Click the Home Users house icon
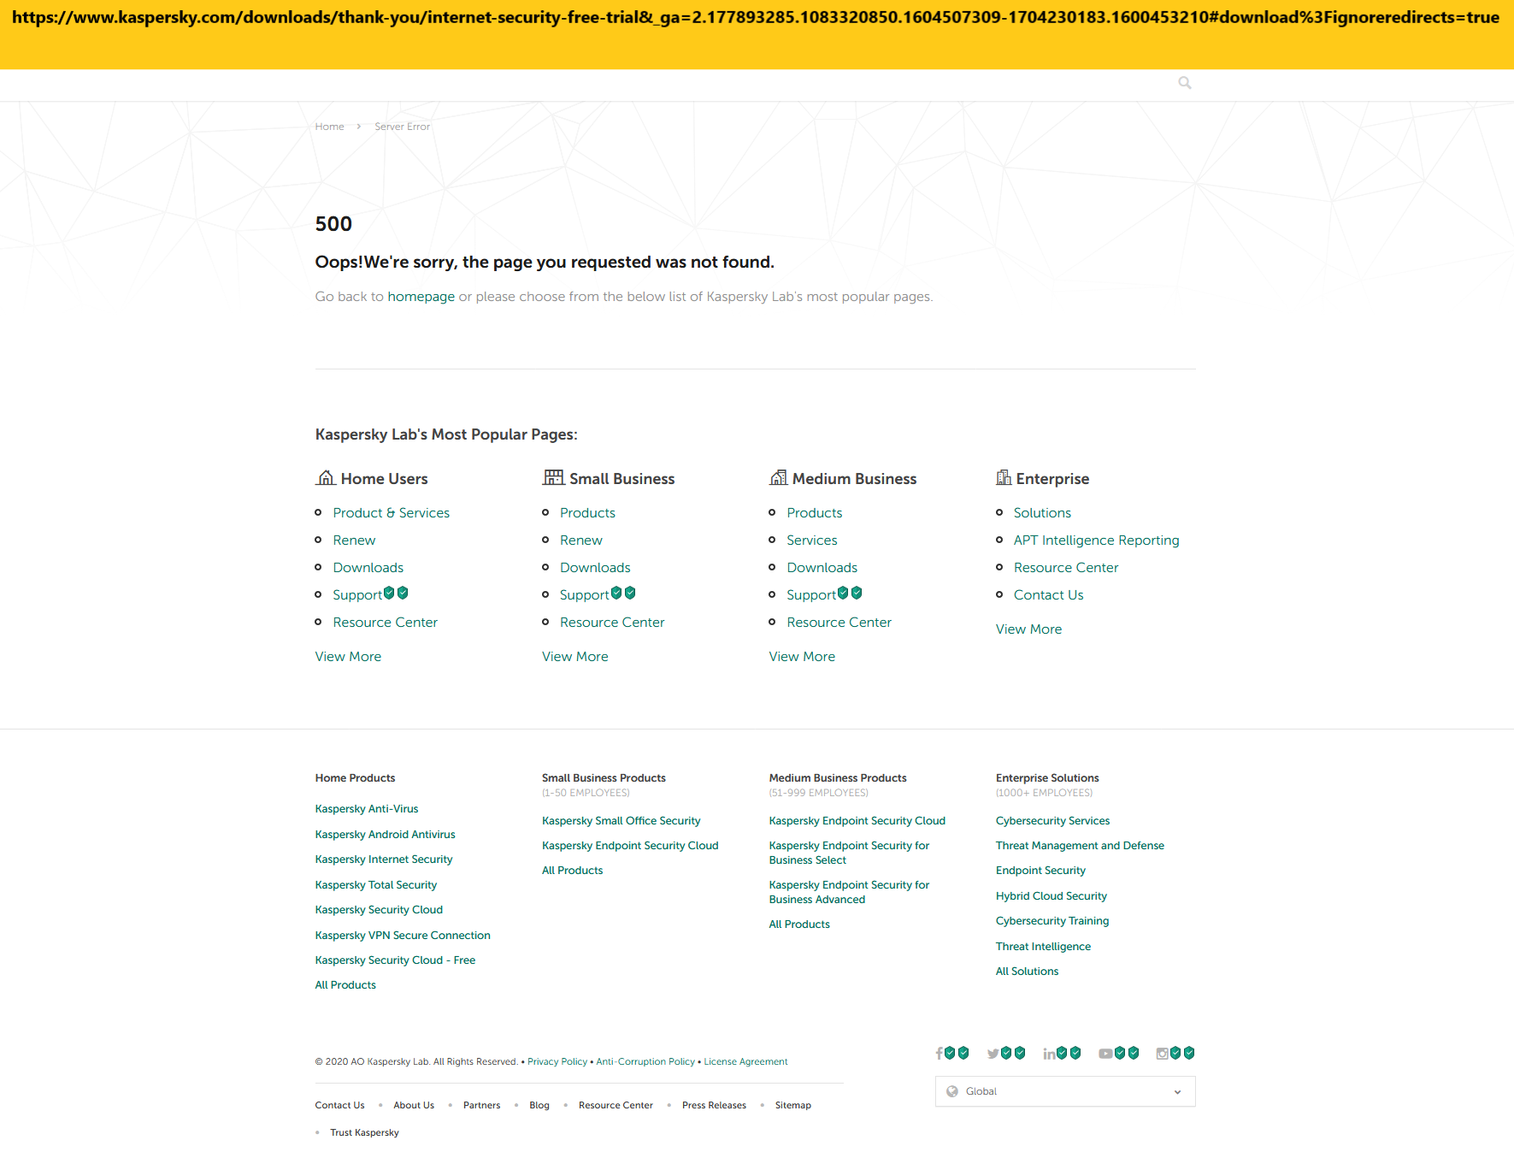Screen dimensions: 1514x1152 point(326,477)
